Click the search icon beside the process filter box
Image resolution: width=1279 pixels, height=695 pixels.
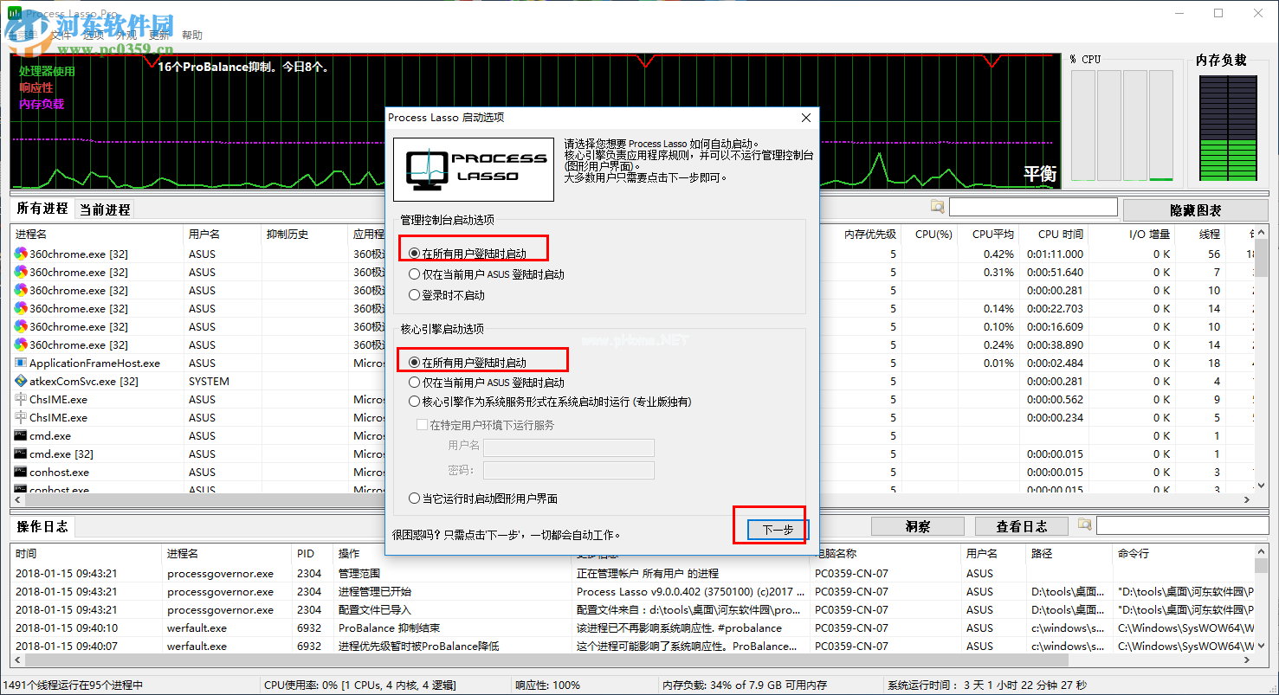pos(937,207)
